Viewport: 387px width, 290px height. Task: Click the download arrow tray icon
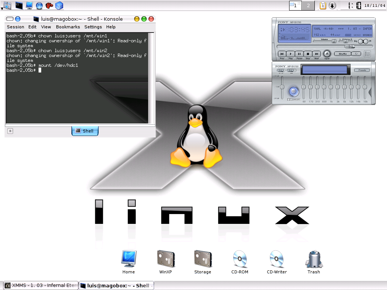(333, 5)
